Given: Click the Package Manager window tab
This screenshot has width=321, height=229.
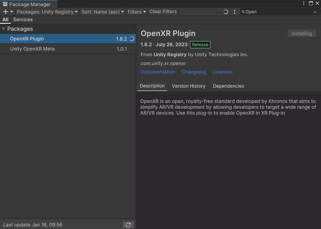Looking at the screenshot, I should pyautogui.click(x=29, y=4).
